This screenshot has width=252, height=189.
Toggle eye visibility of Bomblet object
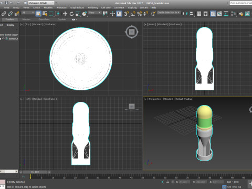[3, 39]
